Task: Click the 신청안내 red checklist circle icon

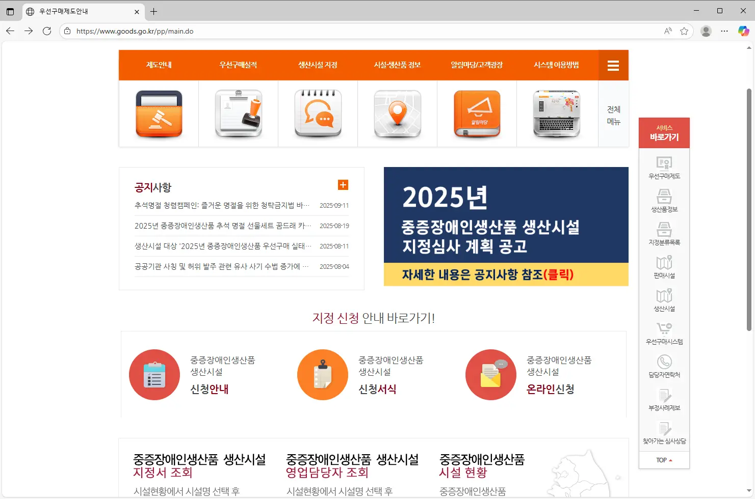Action: coord(154,375)
